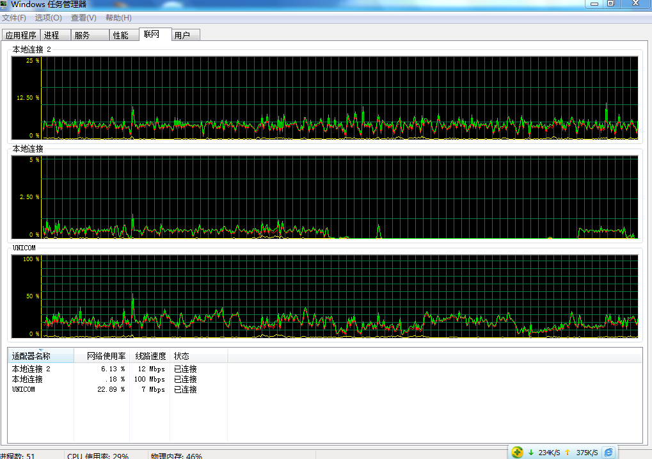This screenshot has height=459, width=652.
Task: Click the green plus icon in floating speed widget
Action: [x=517, y=452]
